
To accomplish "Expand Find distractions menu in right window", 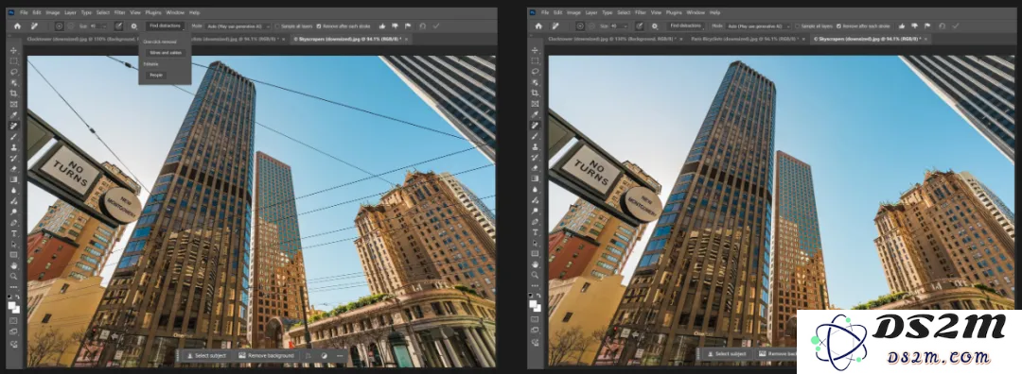I will (x=686, y=26).
